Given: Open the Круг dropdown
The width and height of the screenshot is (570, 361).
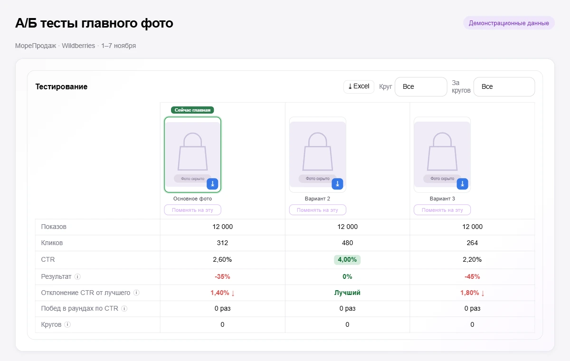Looking at the screenshot, I should [421, 87].
